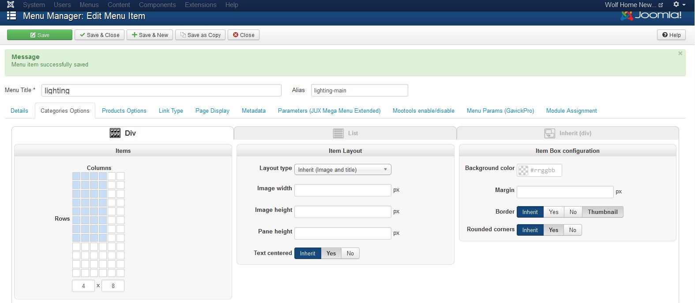Set Text centered to Inherit
Screen dimensions: 695x303
tap(308, 253)
